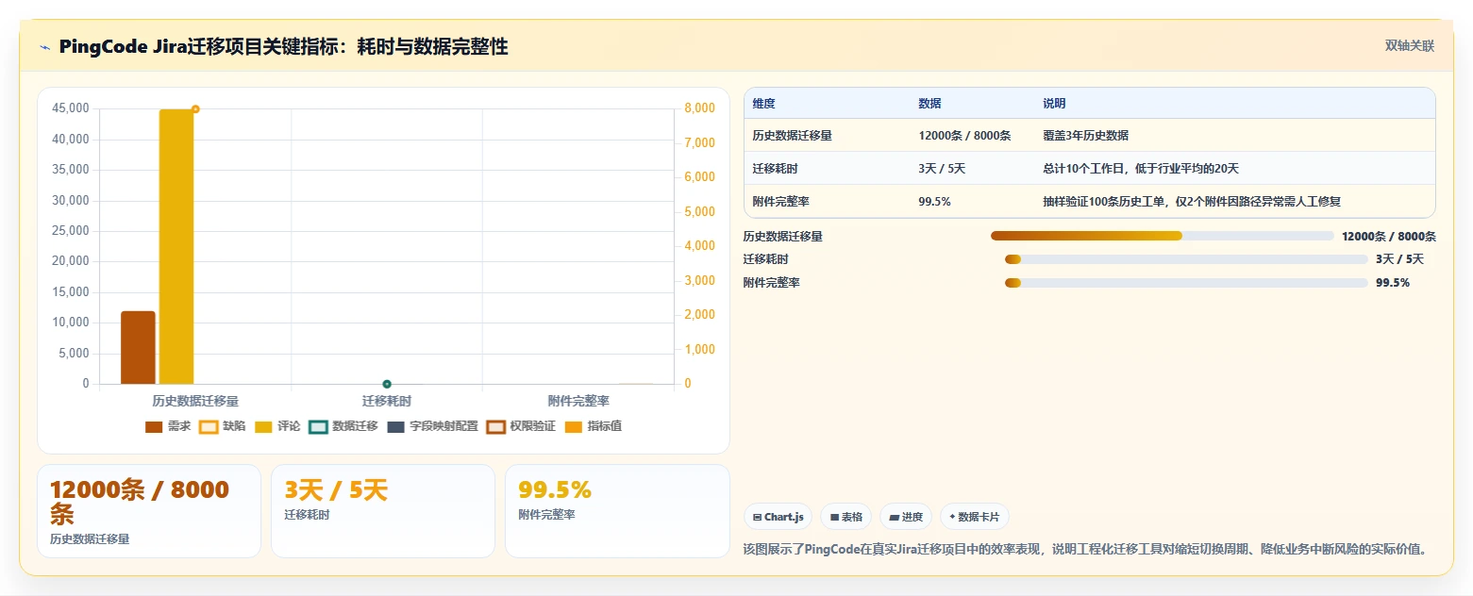The height and width of the screenshot is (596, 1473).
Task: Click the 表格 chip
Action: [x=846, y=517]
